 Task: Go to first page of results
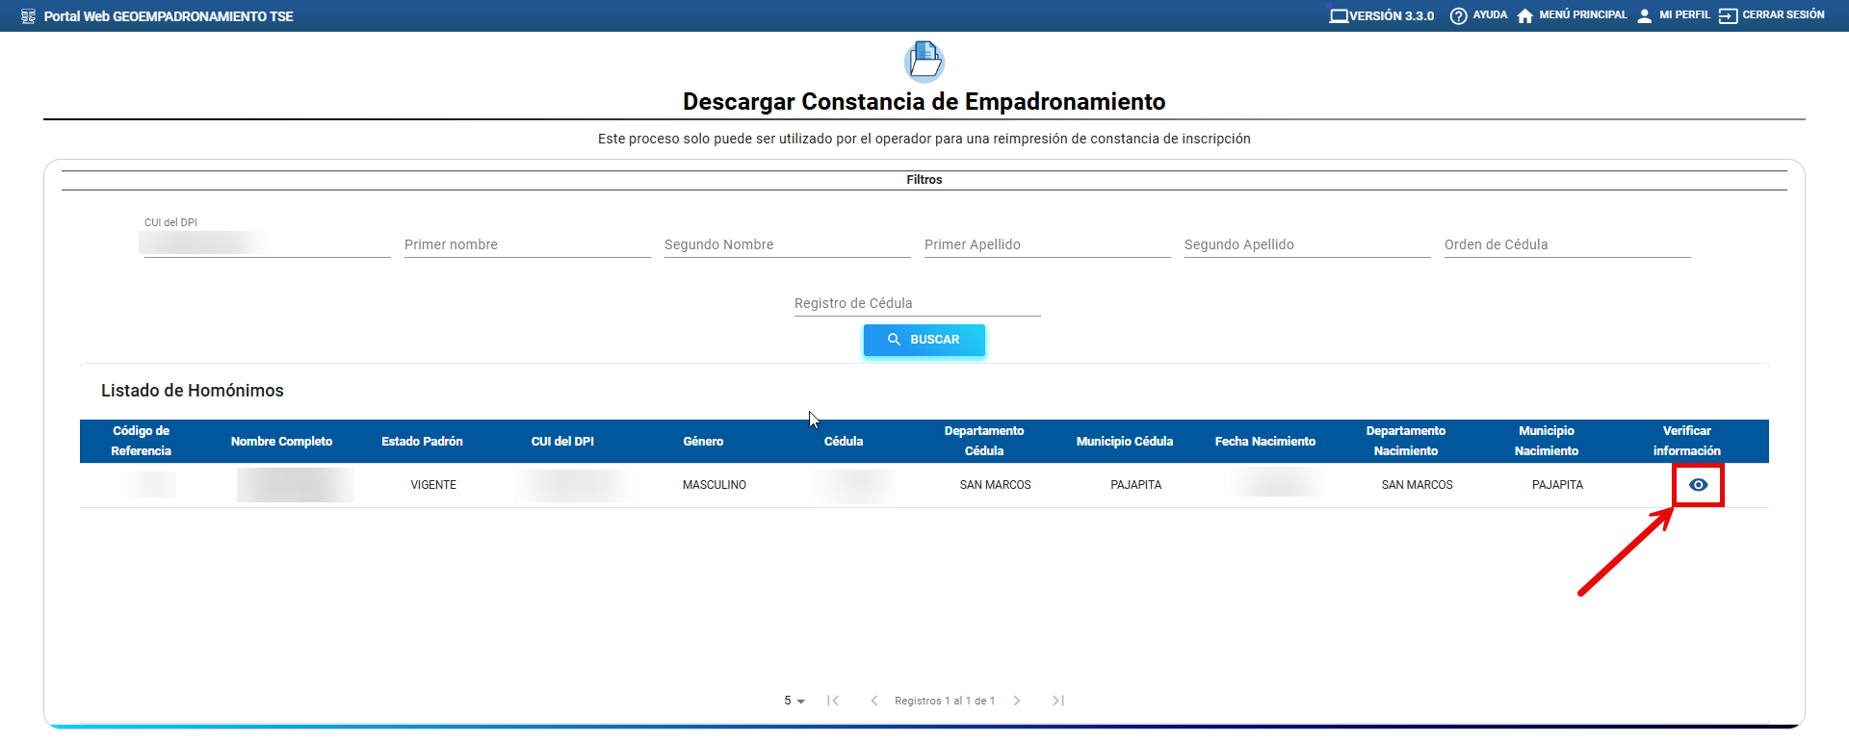(833, 701)
